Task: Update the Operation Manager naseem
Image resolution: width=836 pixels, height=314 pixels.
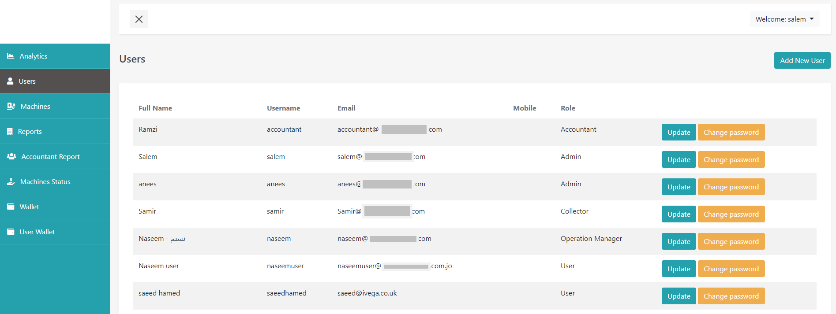Action: 679,241
